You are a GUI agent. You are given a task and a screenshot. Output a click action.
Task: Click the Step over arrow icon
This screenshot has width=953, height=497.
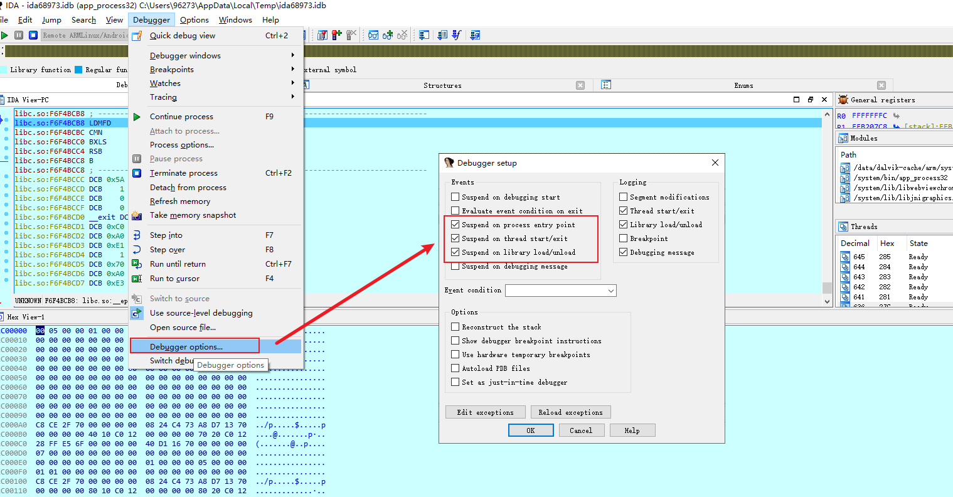[x=137, y=250]
